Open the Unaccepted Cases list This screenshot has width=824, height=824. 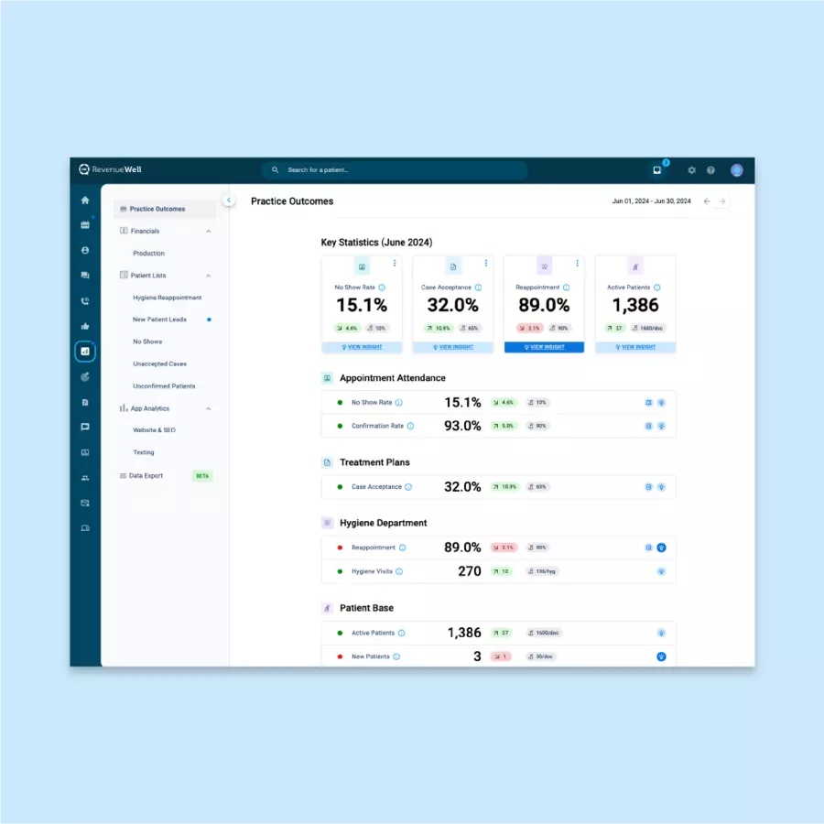[x=160, y=364]
